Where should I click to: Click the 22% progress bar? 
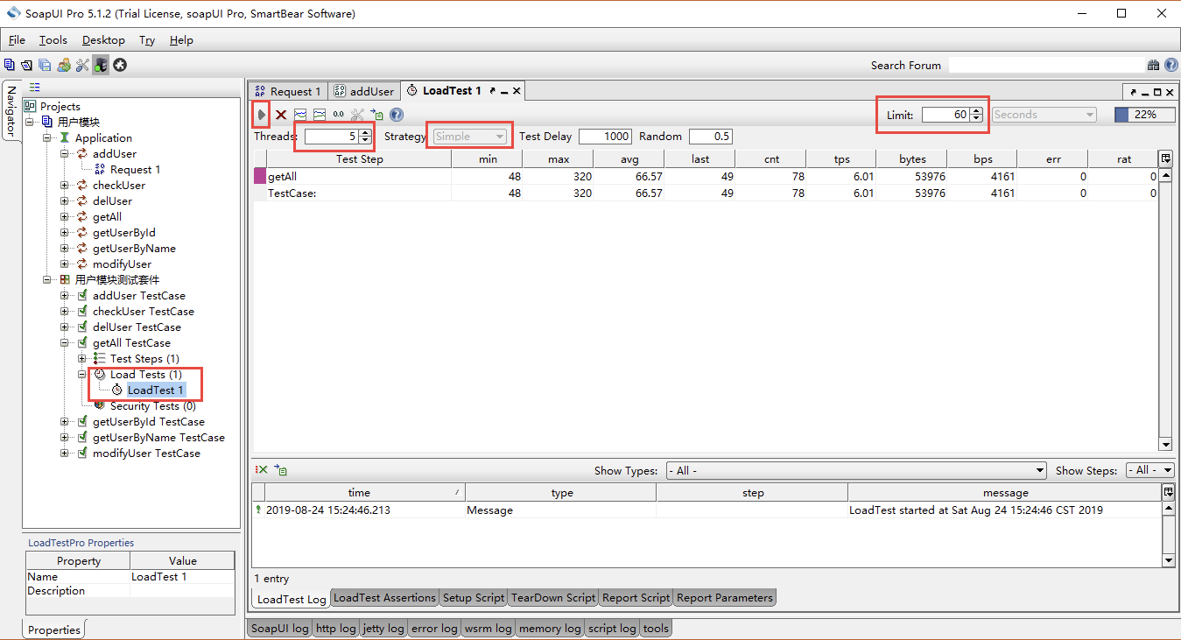[1144, 115]
